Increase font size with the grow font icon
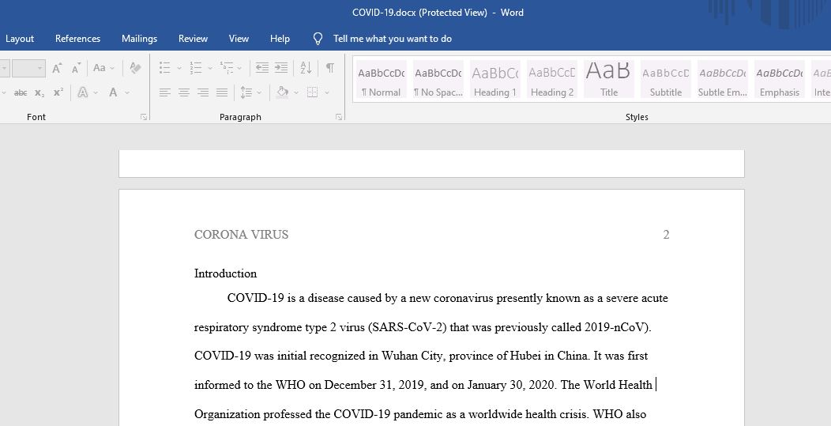This screenshot has height=426, width=831. coord(57,68)
